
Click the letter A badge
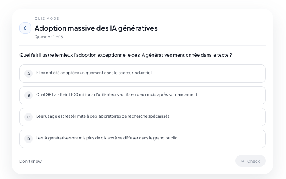point(28,74)
